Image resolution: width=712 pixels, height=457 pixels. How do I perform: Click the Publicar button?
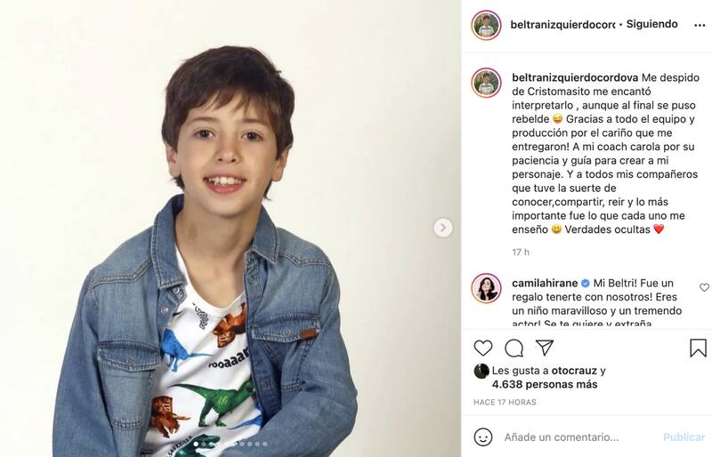[x=684, y=437]
